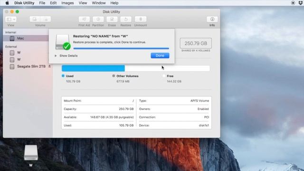Viewport: 304px width, 171px height.
Task: Click the Capacity 250.79 GB row
Action: pyautogui.click(x=99, y=109)
